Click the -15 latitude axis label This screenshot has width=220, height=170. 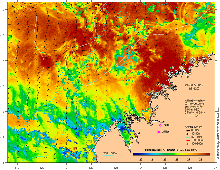click(x=3, y=86)
